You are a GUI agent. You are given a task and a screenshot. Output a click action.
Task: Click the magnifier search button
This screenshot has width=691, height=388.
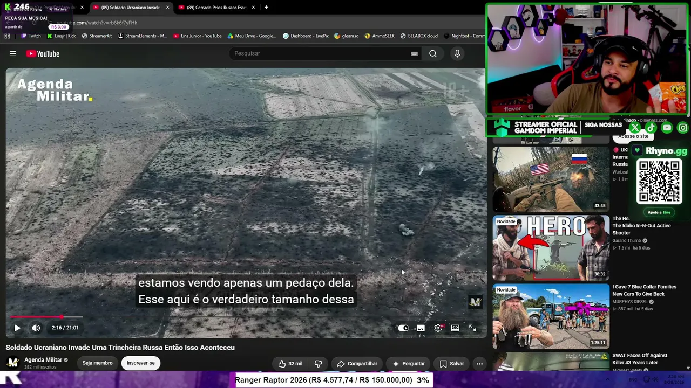[x=433, y=53]
